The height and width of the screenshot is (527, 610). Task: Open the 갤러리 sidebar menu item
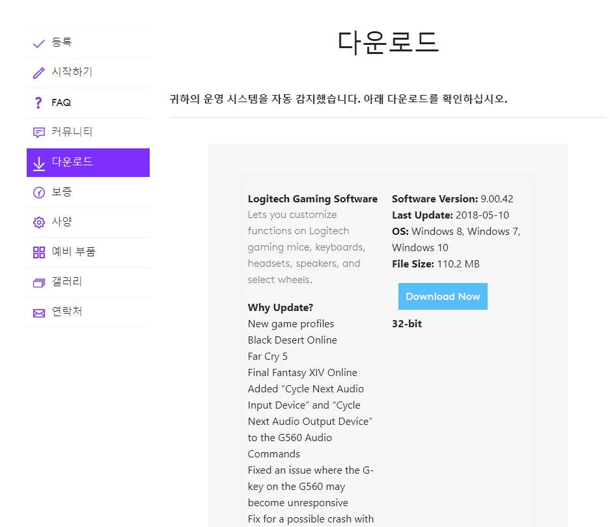(x=89, y=282)
